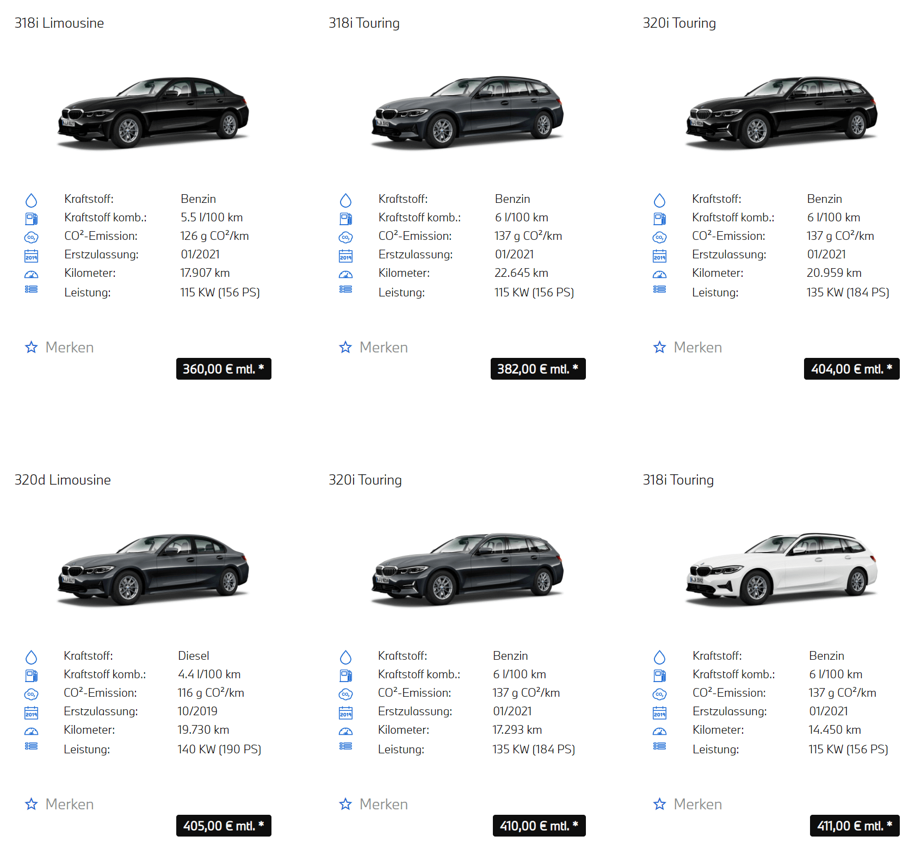Click the 17.907 km mileage value
921x867 pixels.
coord(205,273)
